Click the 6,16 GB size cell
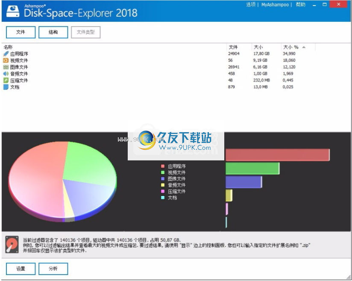 click(260, 67)
